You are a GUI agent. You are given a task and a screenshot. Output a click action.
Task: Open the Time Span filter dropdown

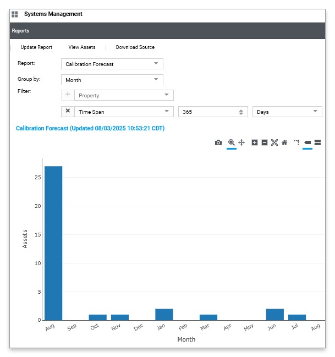point(124,112)
